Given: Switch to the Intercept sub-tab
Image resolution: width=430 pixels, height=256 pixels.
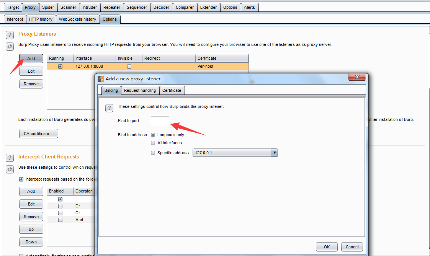Looking at the screenshot, I should (x=15, y=19).
